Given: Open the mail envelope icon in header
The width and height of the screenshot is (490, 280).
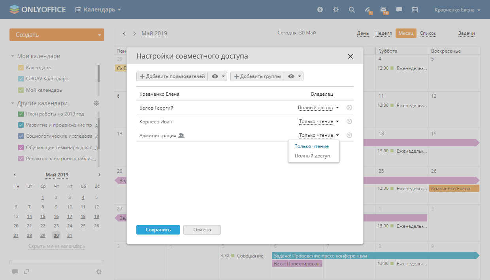Looking at the screenshot, I should pos(383,9).
